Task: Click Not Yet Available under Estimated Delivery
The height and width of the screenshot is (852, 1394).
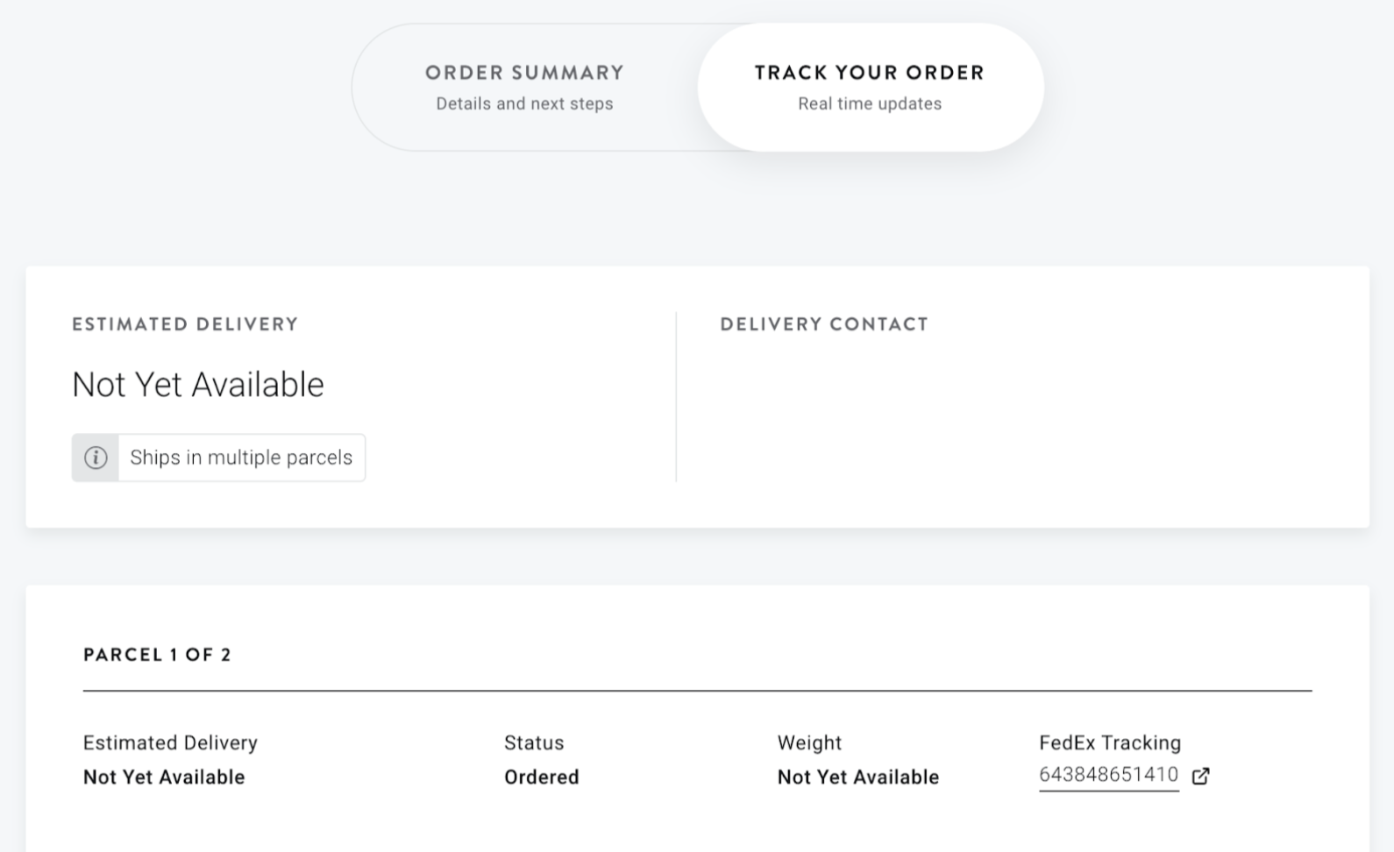Action: [x=198, y=384]
